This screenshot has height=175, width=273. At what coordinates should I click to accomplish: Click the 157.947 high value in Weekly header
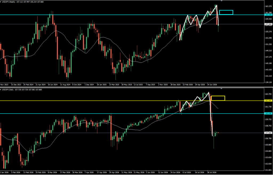[27, 2]
